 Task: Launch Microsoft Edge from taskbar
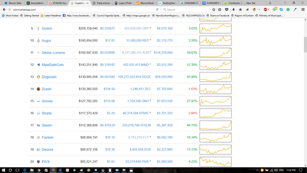coord(24,170)
